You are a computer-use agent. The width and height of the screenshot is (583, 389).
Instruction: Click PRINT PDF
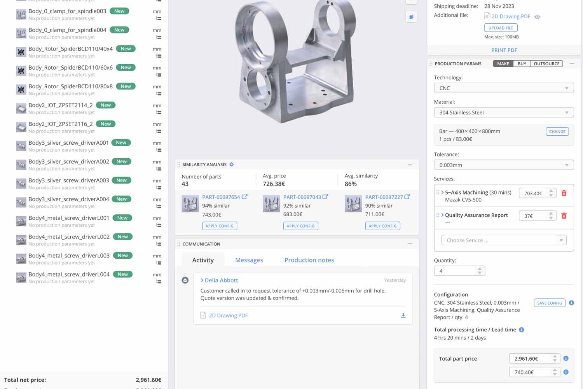point(504,50)
